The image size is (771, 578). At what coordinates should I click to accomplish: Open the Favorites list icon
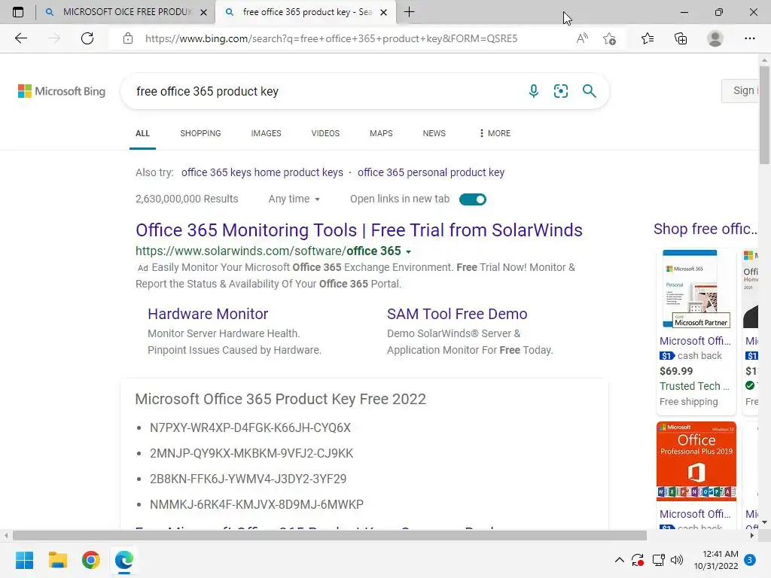(x=648, y=38)
